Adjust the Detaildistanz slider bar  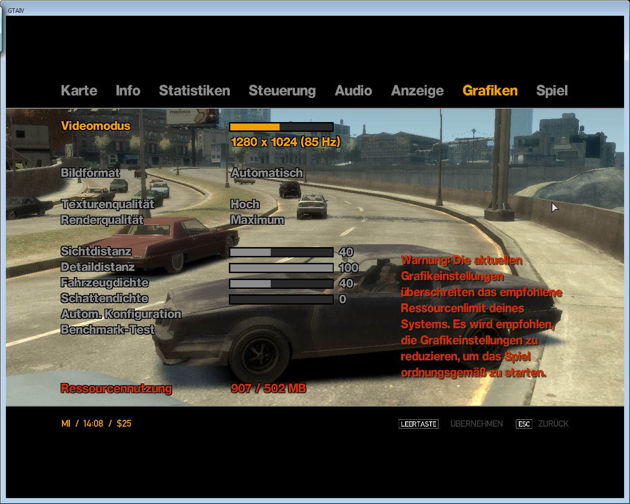pyautogui.click(x=282, y=268)
